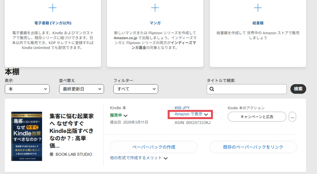317x174 pixels.
Task: Click the plus icon above 電子書籍 (マンガ以外)
Action: [x=53, y=7]
